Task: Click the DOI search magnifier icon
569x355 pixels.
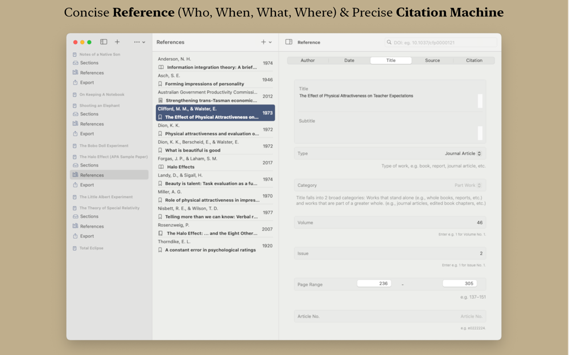Action: coord(389,43)
